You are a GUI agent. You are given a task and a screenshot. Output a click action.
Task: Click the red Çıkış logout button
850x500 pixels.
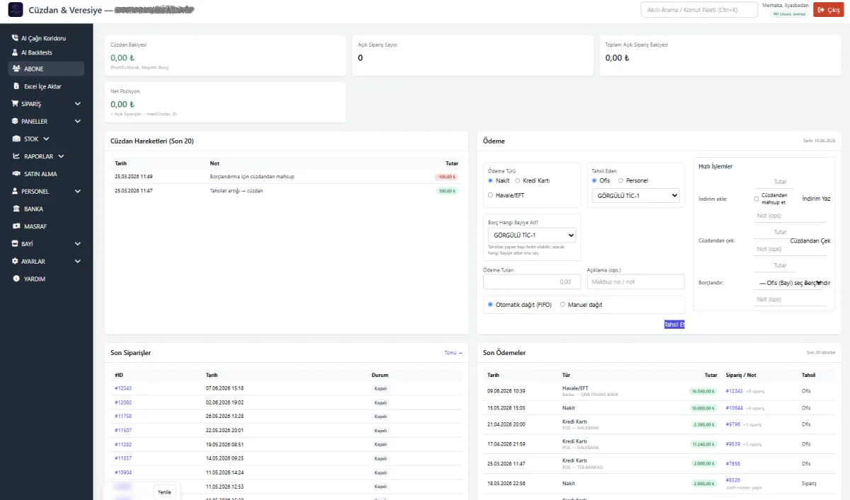coord(828,10)
